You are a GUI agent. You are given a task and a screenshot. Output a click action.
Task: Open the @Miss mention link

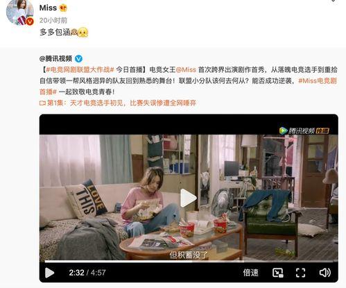pos(186,69)
